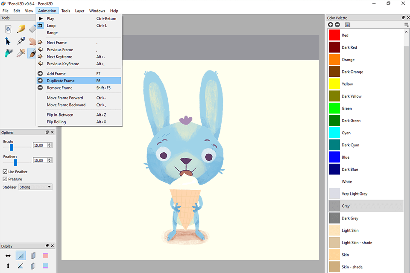Click Duplicate Frame in the Animation menu
This screenshot has width=410, height=273.
(x=61, y=81)
